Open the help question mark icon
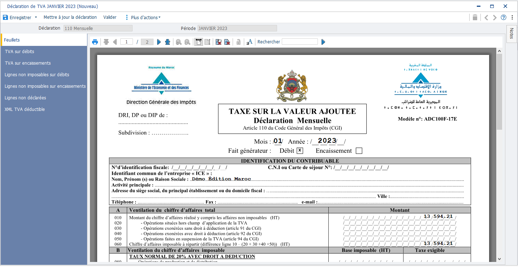518x267 pixels. pos(503,17)
